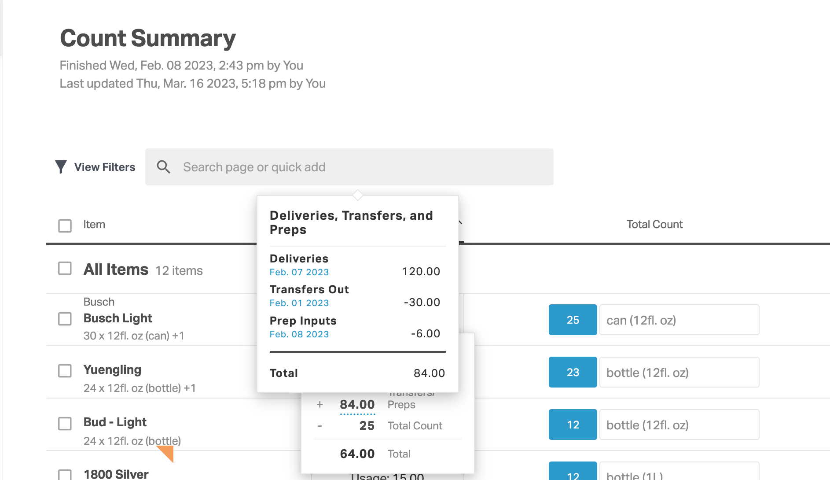Open Yuengling's bottle (12fl. oz) unit dropdown

[679, 372]
